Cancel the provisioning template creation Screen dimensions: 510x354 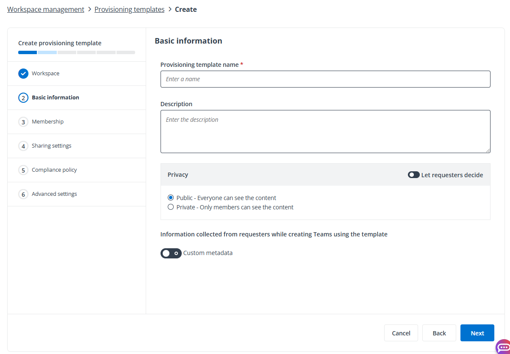click(401, 333)
